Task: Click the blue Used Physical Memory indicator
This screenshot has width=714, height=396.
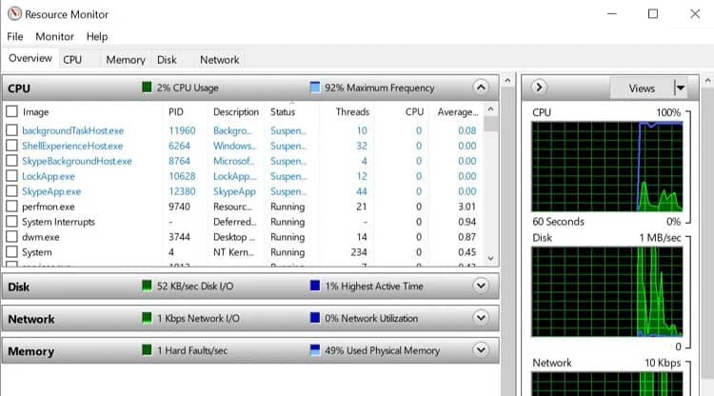Action: (315, 350)
